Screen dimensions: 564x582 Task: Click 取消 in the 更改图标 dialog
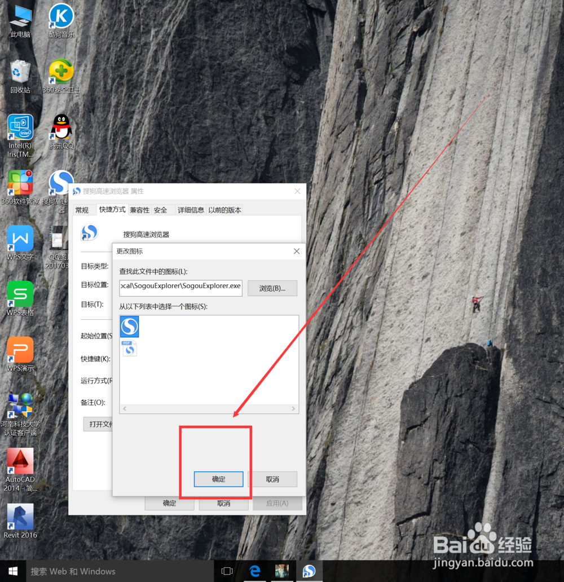272,479
